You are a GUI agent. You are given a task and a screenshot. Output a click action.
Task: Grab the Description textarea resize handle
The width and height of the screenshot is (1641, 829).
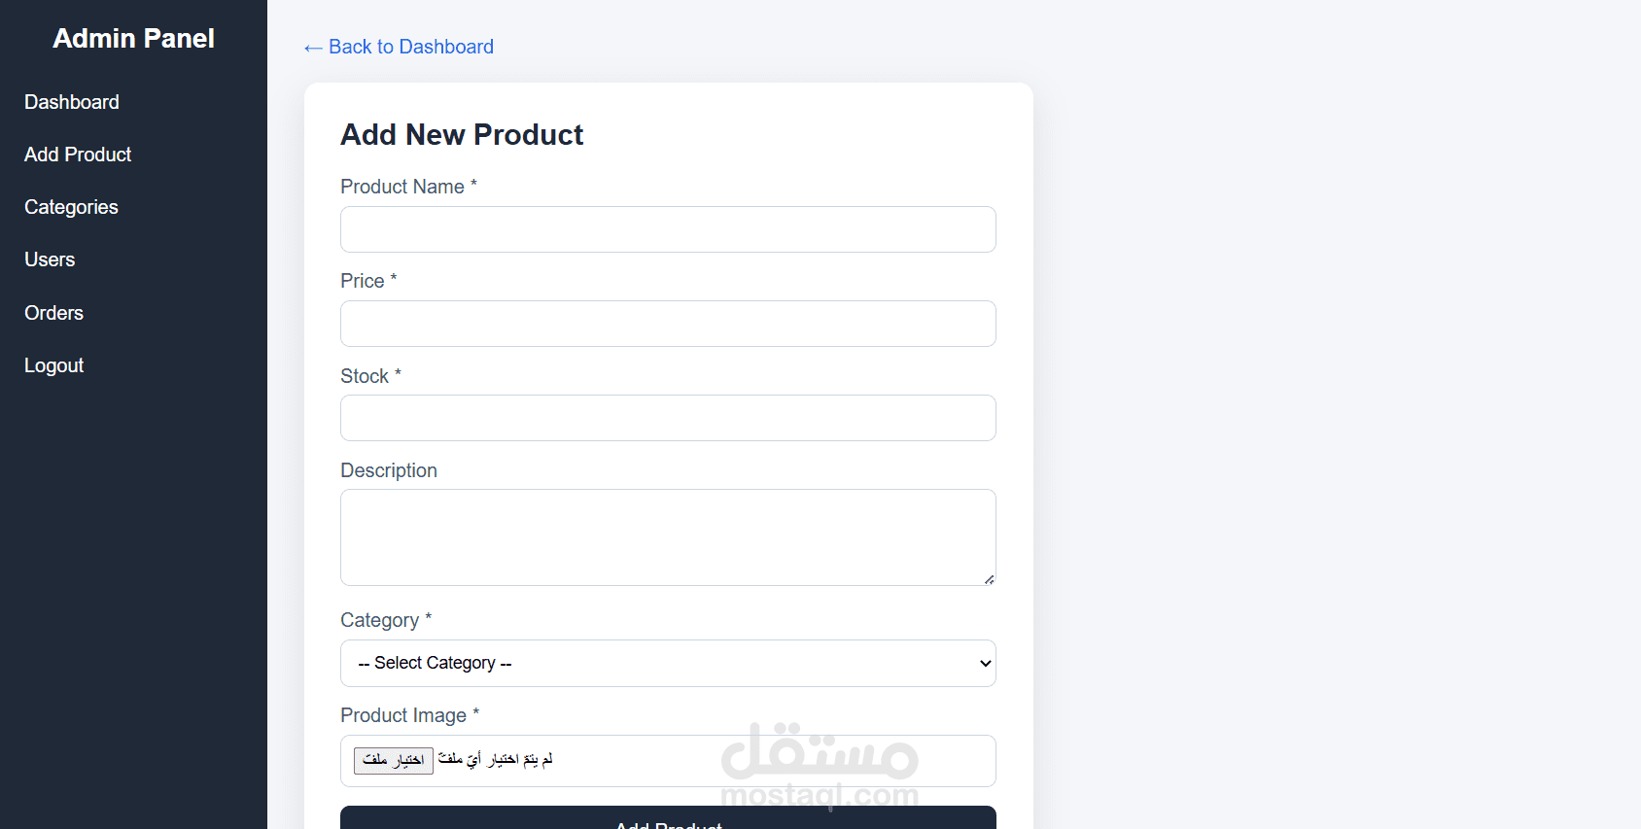click(989, 579)
